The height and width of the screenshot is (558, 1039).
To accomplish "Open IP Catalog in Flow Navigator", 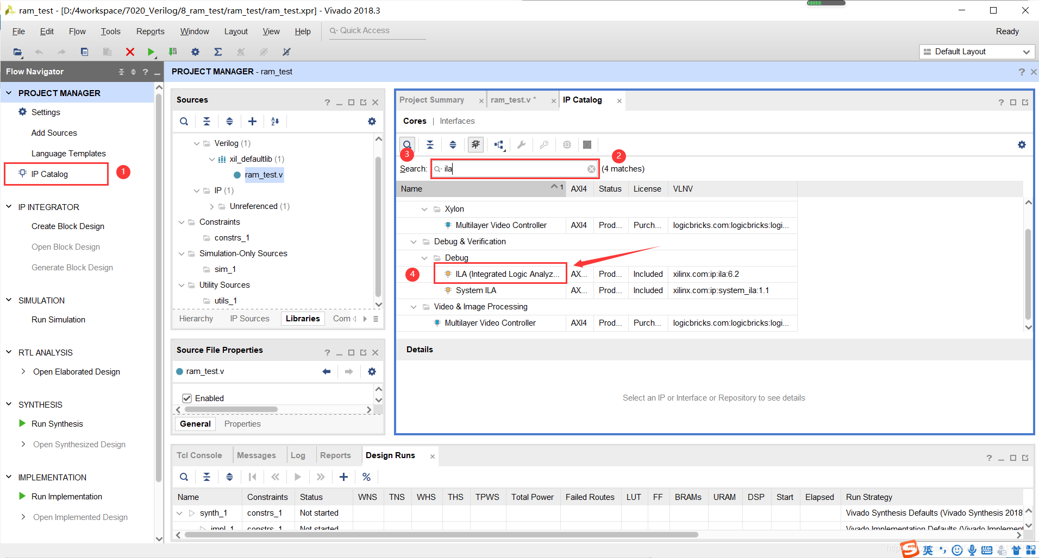I will (49, 174).
